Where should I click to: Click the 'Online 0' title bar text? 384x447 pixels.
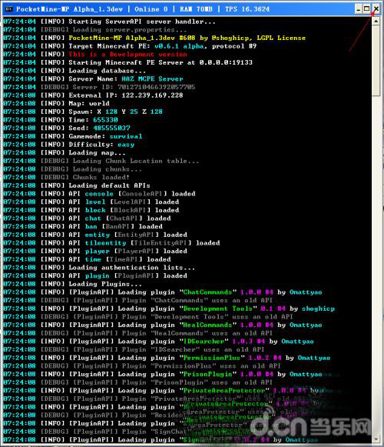pos(151,9)
